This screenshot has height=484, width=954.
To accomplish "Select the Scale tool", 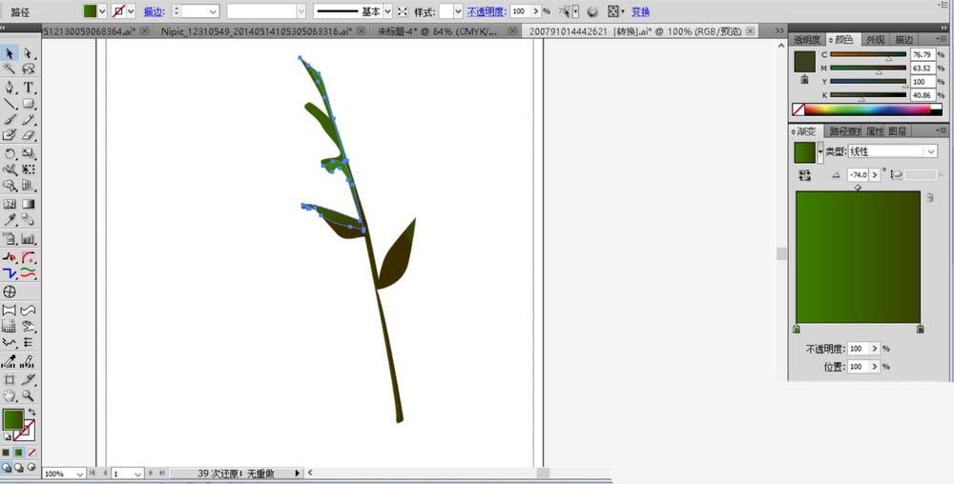I will 28,153.
